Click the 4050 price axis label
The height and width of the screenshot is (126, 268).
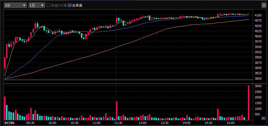click(x=258, y=26)
